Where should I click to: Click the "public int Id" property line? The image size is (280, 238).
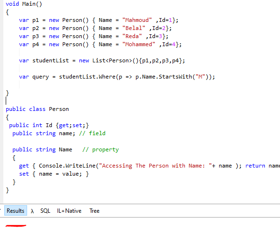[49, 125]
